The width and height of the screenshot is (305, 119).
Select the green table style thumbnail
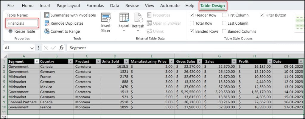[x=299, y=23]
